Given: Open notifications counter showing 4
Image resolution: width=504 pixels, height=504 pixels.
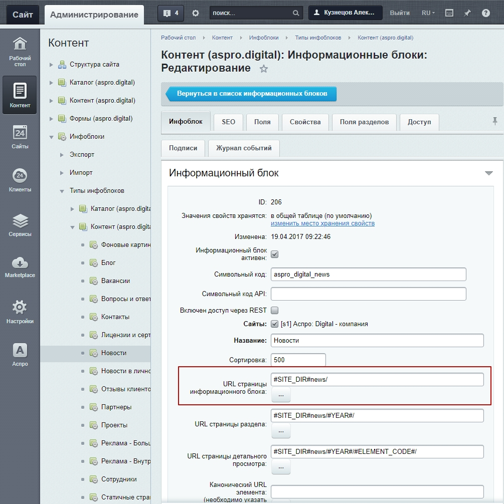Looking at the screenshot, I should point(171,13).
